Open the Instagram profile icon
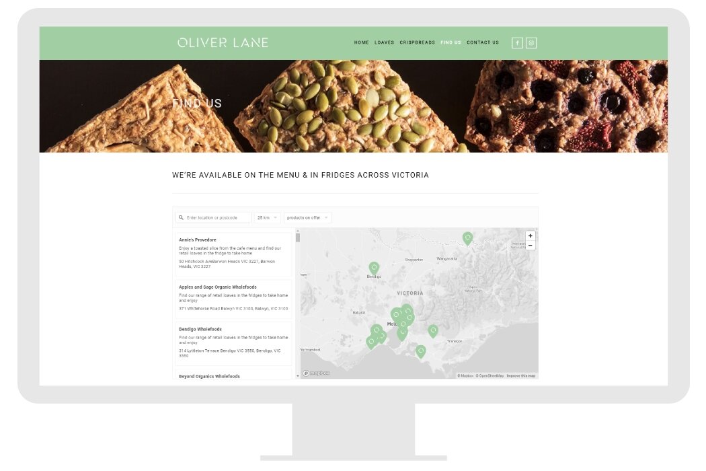This screenshot has height=471, width=706. 531,43
